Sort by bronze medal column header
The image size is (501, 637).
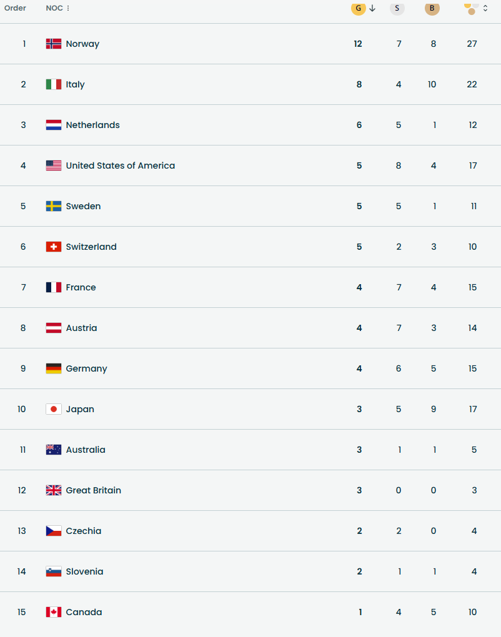pyautogui.click(x=432, y=8)
